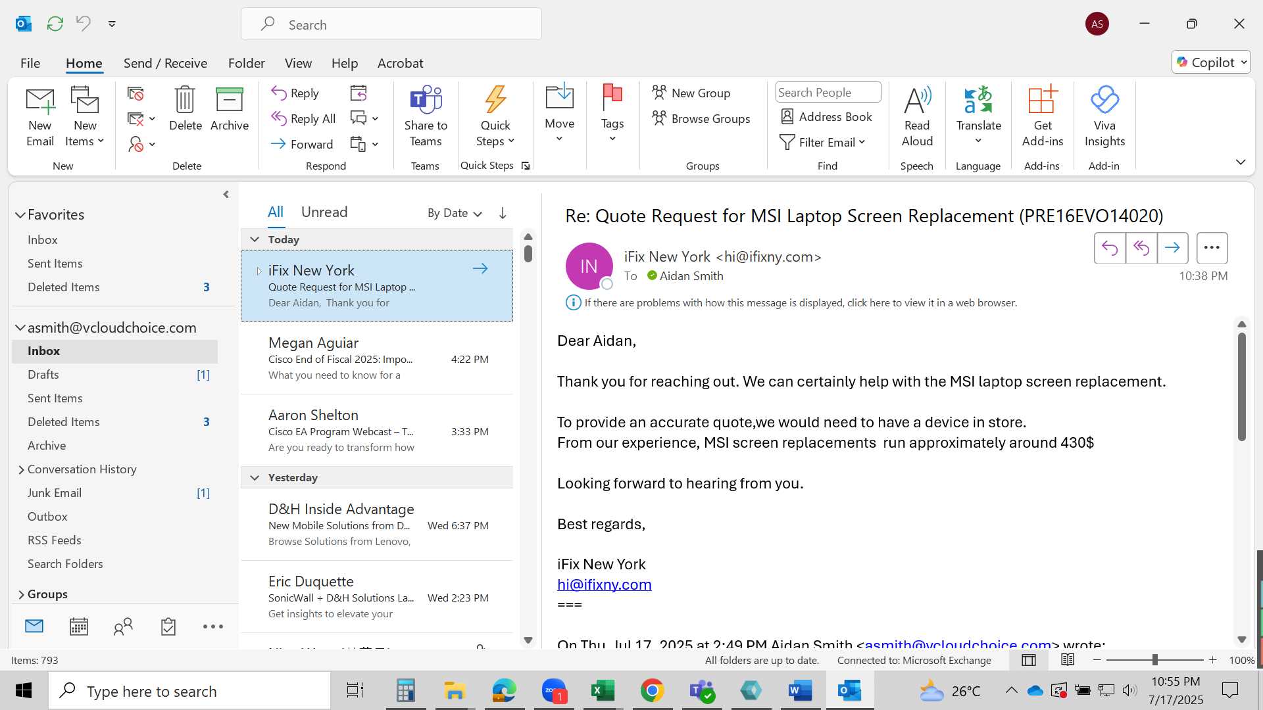Show All messages filter
Screen dimensions: 1263x710
(x=276, y=212)
